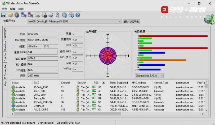The height and width of the screenshot is (125, 215).
Task: Click green status circle for Tenda_101
Action: (13, 98)
